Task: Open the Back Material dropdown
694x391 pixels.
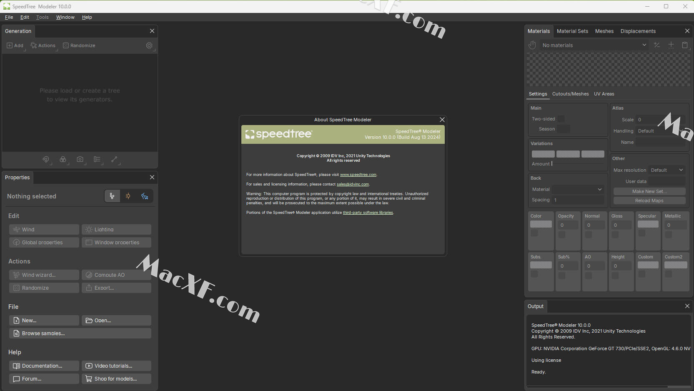Action: (x=578, y=189)
